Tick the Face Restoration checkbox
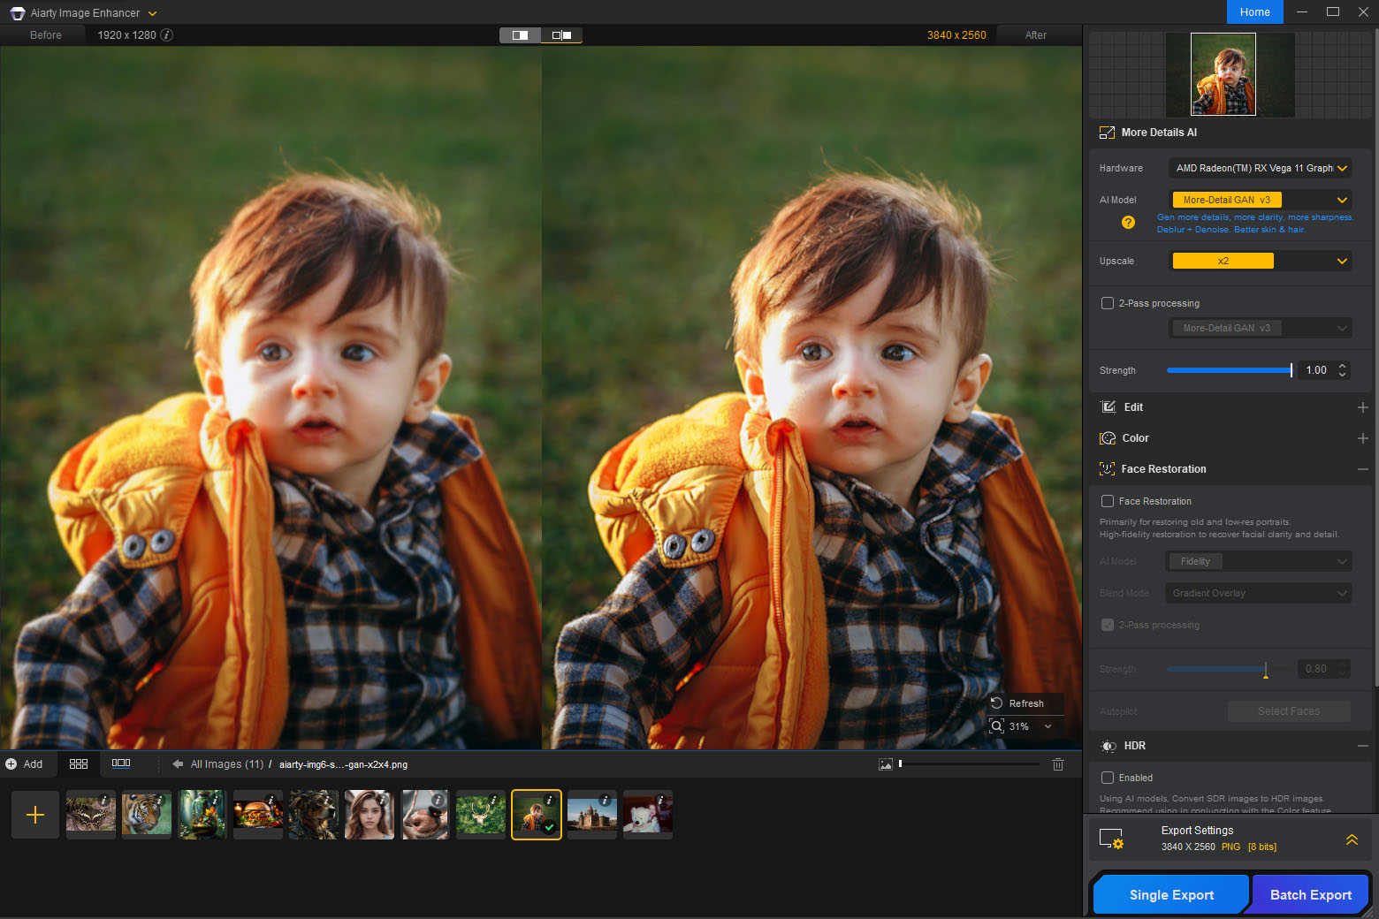 point(1108,501)
